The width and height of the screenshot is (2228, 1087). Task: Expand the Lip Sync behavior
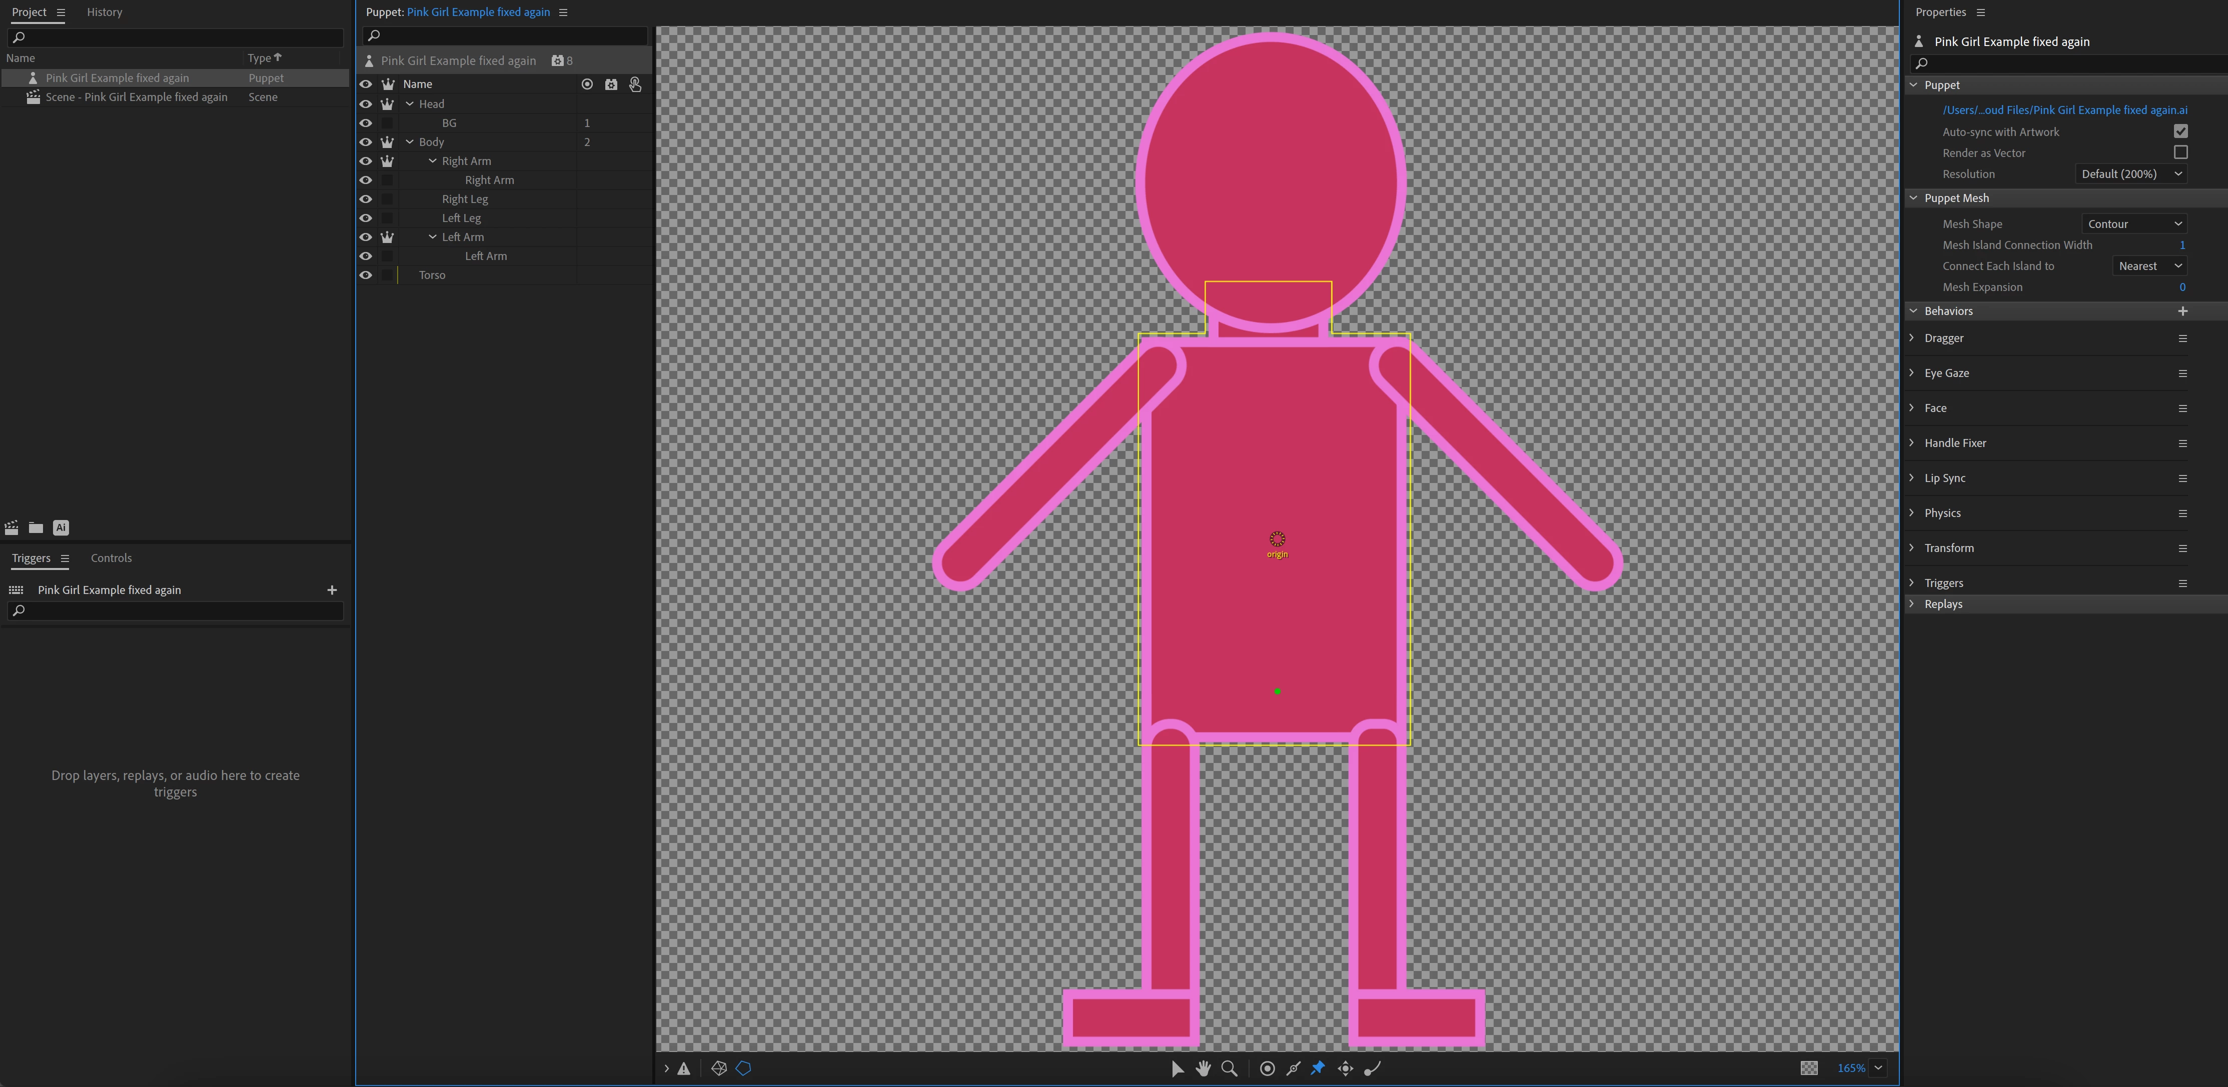coord(1912,477)
